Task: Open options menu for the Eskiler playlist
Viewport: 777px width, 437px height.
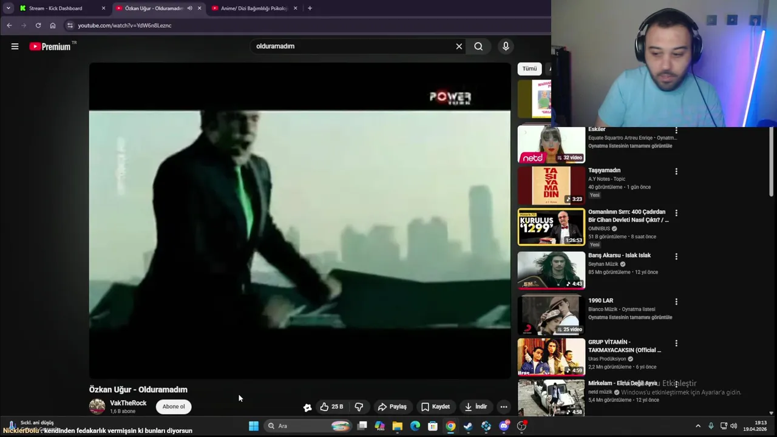Action: coord(676,130)
